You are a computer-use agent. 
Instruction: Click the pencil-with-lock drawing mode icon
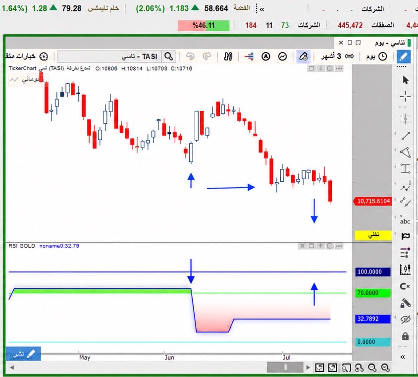[405, 303]
